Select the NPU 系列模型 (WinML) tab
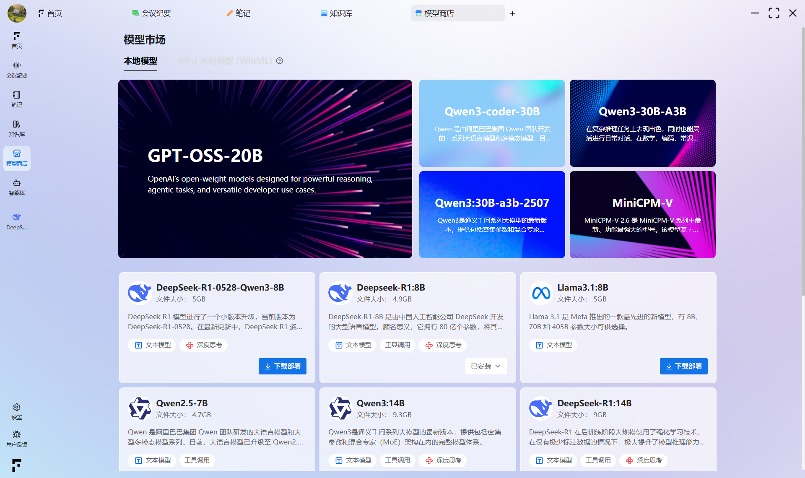 click(x=225, y=61)
